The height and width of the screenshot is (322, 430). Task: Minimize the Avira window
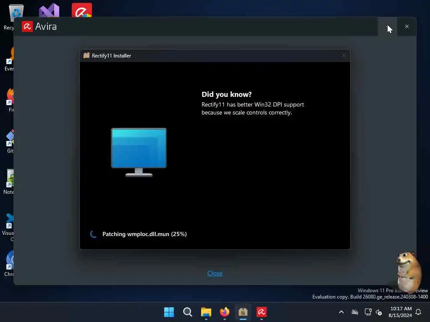pos(387,26)
